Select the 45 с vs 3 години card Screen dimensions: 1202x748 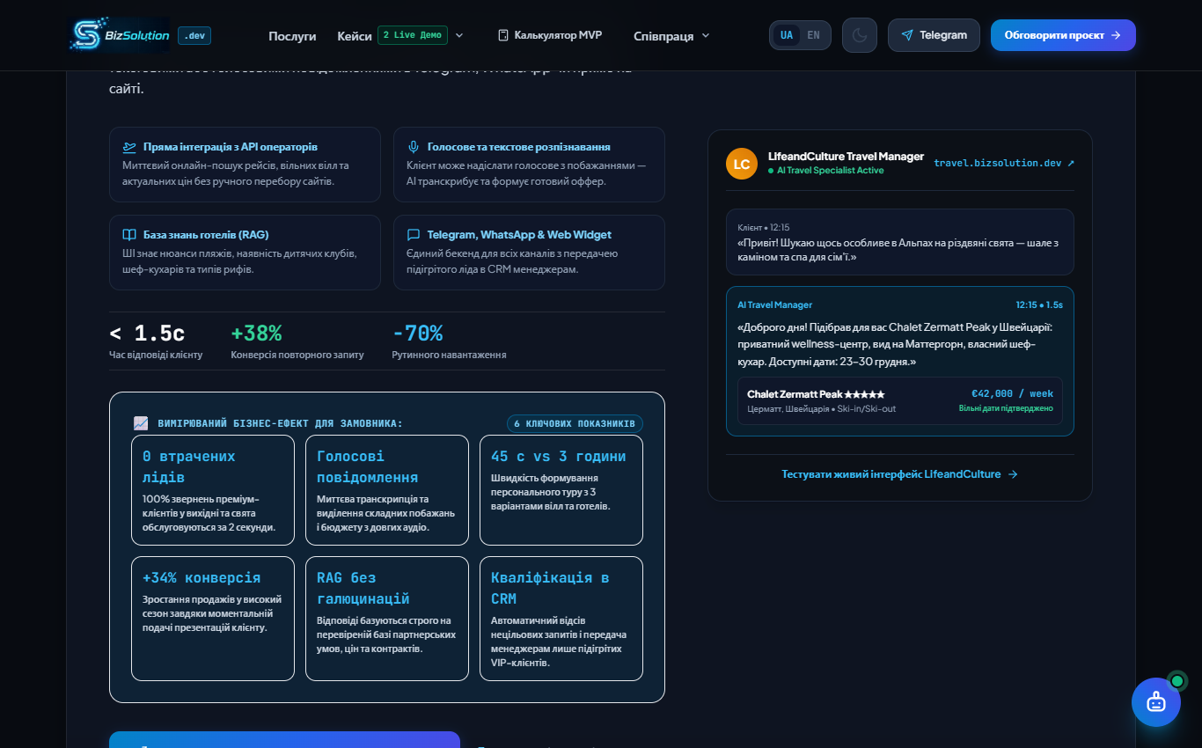[x=561, y=490]
